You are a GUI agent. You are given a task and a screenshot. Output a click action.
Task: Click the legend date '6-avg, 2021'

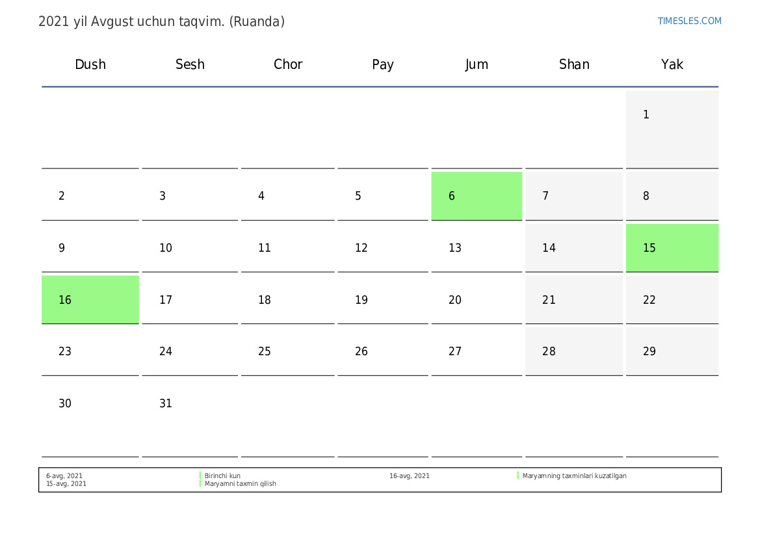[x=64, y=476]
